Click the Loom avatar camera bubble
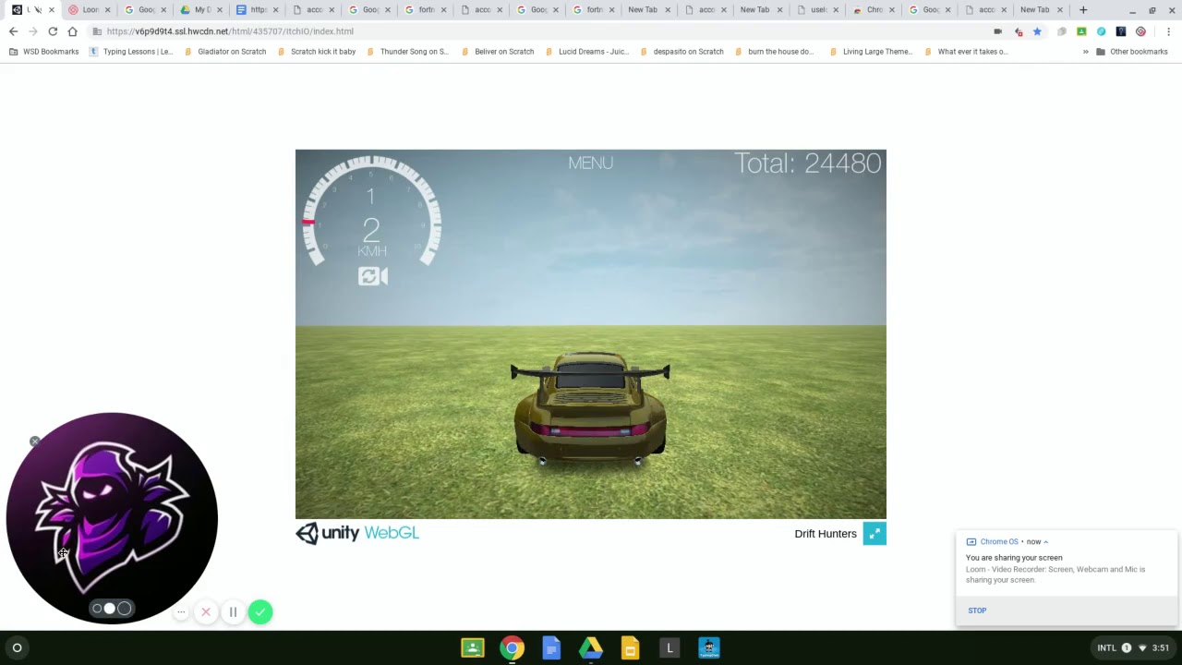This screenshot has width=1182, height=665. pyautogui.click(x=112, y=518)
